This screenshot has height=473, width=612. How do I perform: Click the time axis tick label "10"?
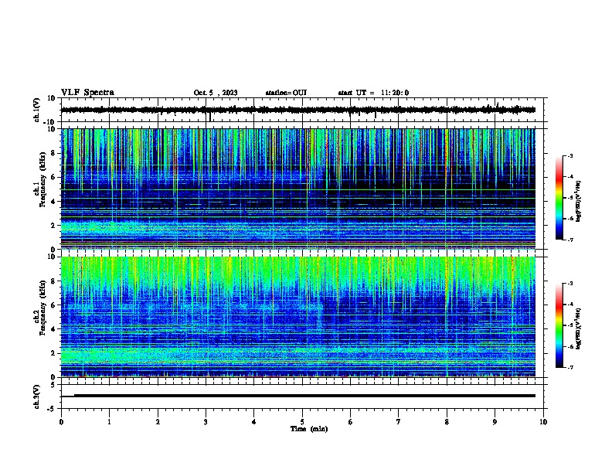[543, 422]
